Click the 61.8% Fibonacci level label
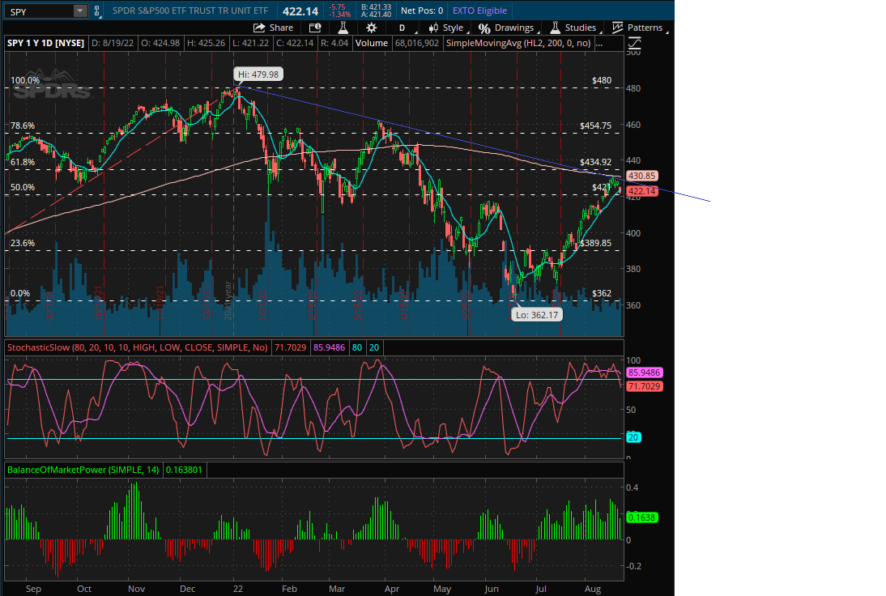 (x=23, y=162)
